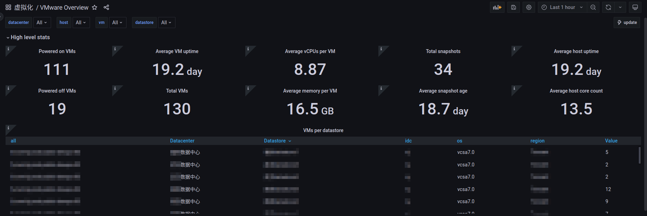Share the dashboard via share icon

106,7
